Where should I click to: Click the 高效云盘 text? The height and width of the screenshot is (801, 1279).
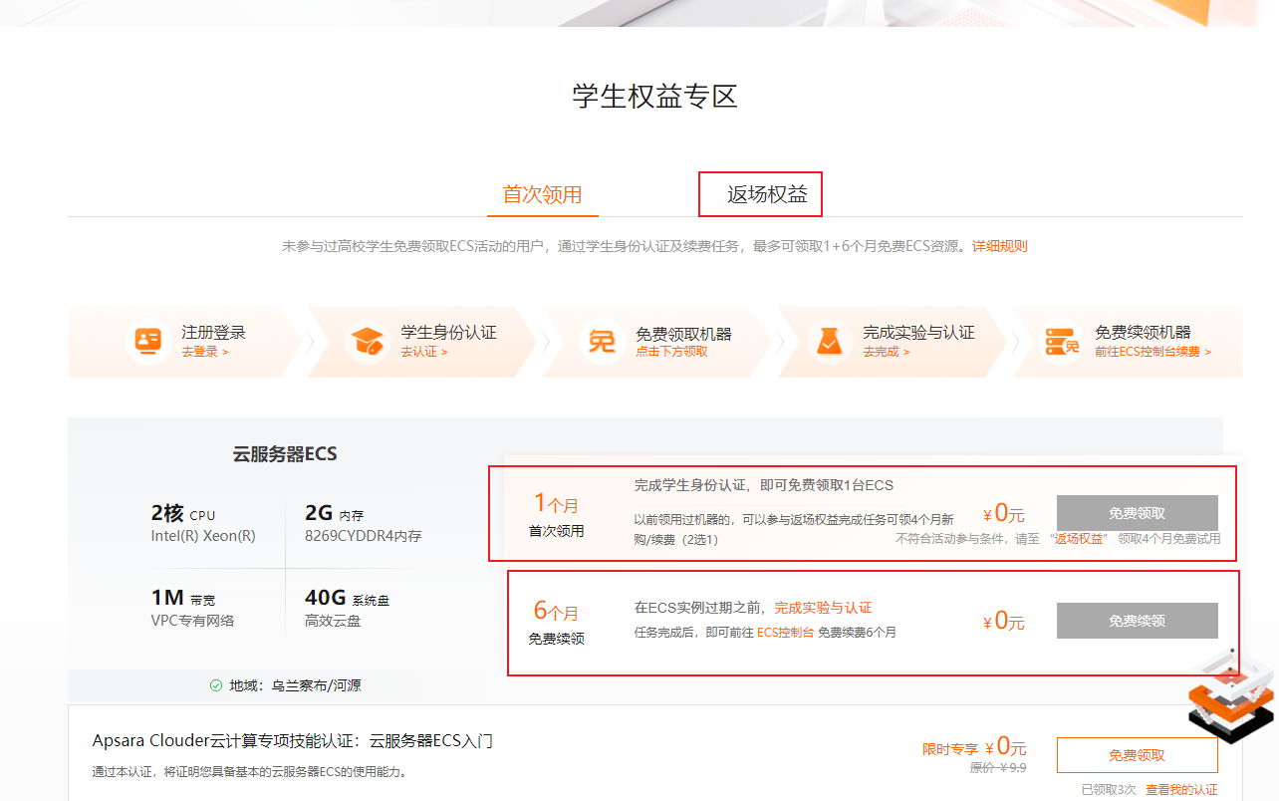[x=333, y=621]
